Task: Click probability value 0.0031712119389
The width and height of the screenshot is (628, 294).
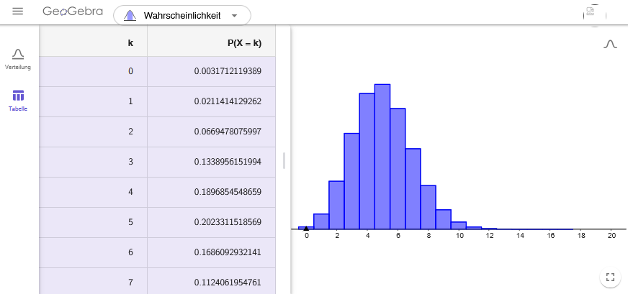Action: click(228, 71)
